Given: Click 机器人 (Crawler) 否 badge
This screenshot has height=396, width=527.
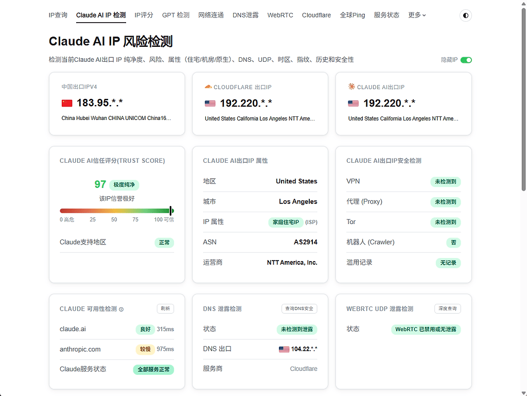Looking at the screenshot, I should (x=453, y=243).
